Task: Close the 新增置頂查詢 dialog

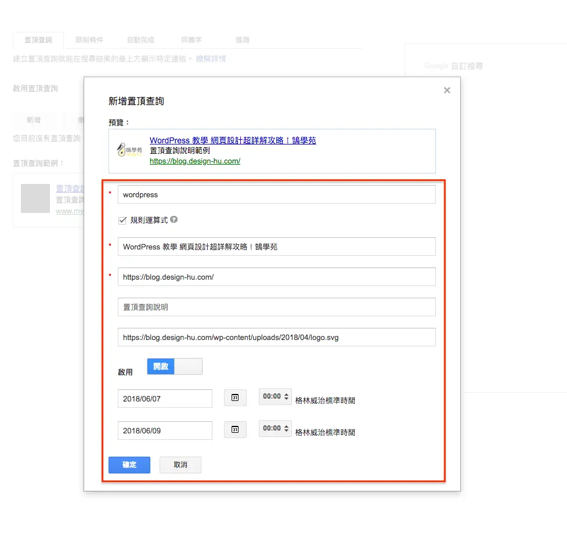Action: 447,91
